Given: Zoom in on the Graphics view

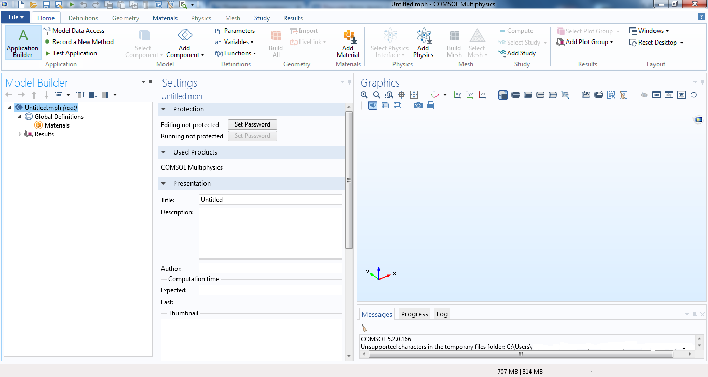Looking at the screenshot, I should [x=364, y=95].
